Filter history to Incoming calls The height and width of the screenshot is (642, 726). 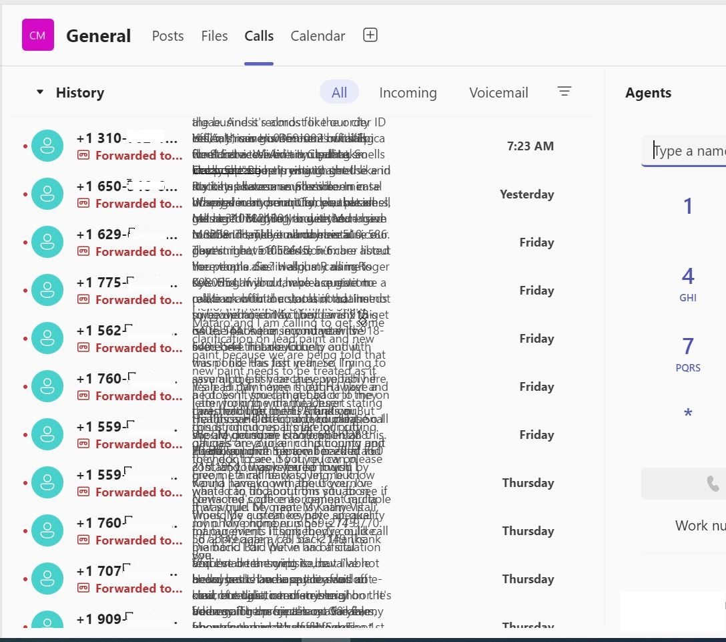pyautogui.click(x=408, y=93)
